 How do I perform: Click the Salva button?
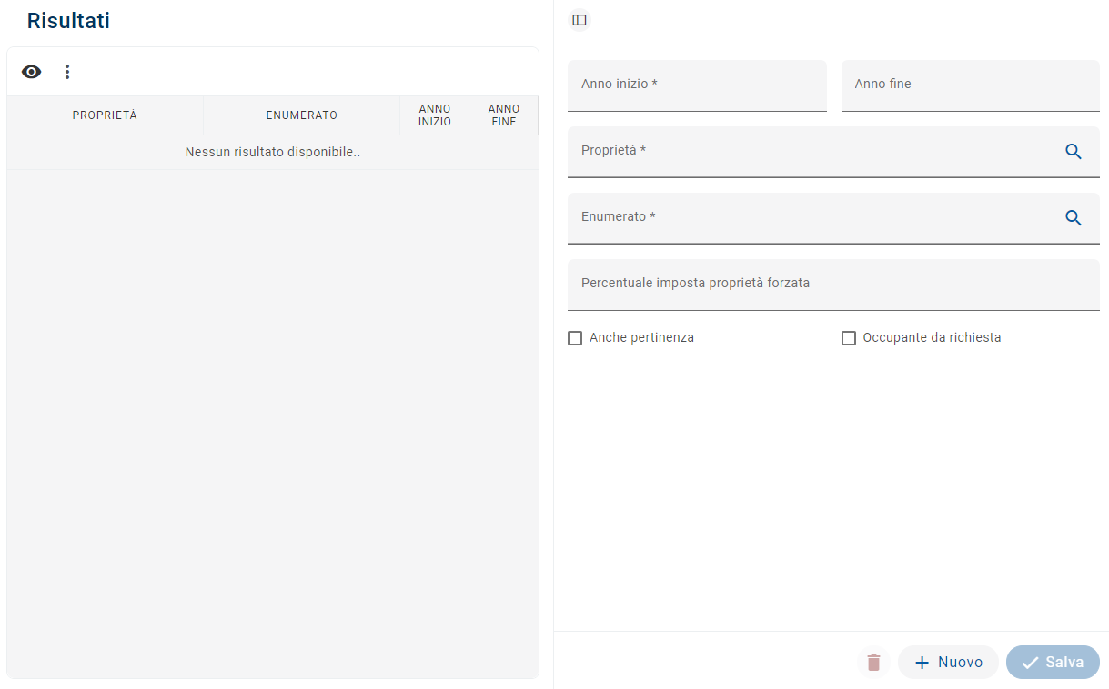point(1053,663)
